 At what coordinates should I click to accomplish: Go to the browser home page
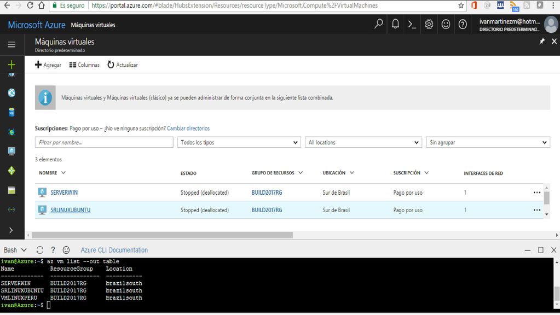coord(42,5)
